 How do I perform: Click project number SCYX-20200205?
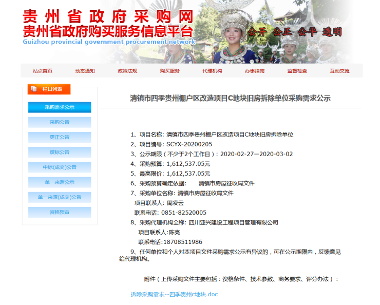coord(189,144)
